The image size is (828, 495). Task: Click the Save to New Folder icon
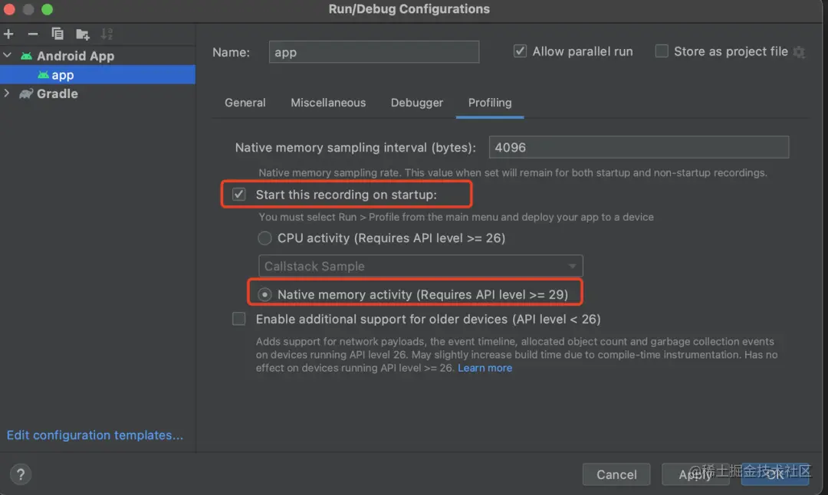pyautogui.click(x=82, y=34)
